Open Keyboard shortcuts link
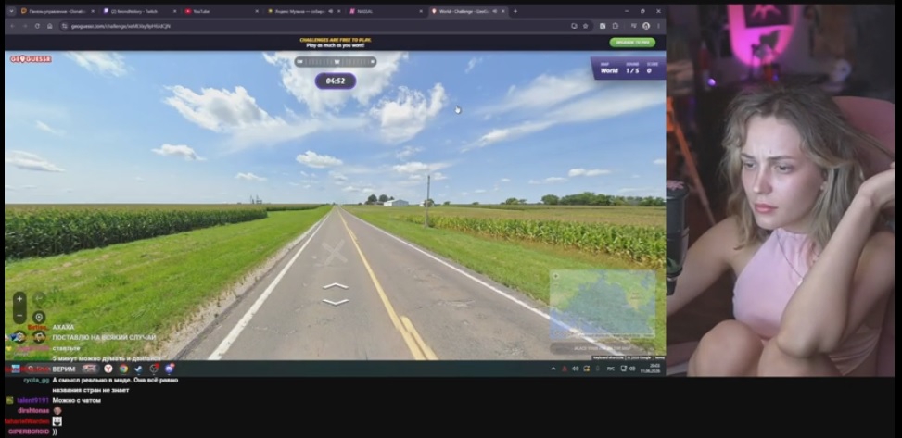The width and height of the screenshot is (902, 438). point(609,358)
